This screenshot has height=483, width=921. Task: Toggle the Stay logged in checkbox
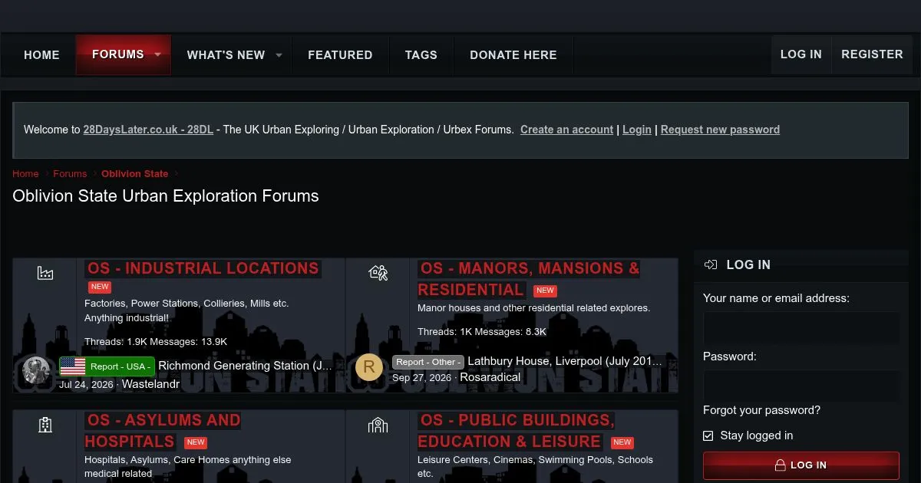708,435
